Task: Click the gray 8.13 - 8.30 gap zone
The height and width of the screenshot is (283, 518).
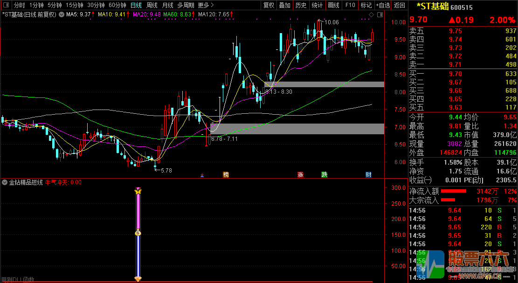Action: pos(326,84)
